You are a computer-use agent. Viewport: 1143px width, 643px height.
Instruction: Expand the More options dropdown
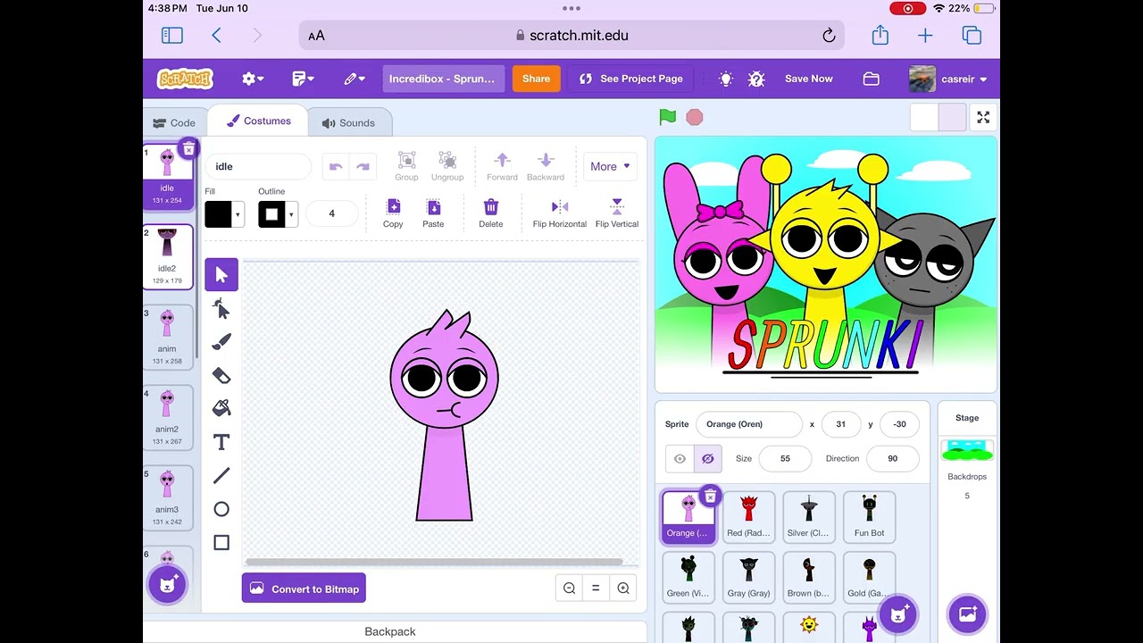[x=610, y=166]
